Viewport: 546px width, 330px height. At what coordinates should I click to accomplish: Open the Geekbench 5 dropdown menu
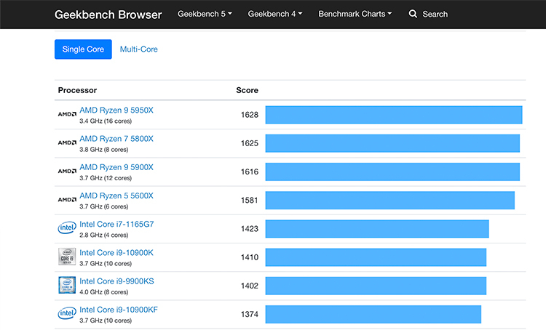205,14
